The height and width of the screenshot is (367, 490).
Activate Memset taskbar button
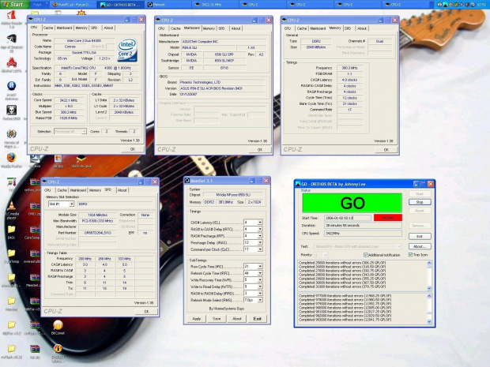168,5
